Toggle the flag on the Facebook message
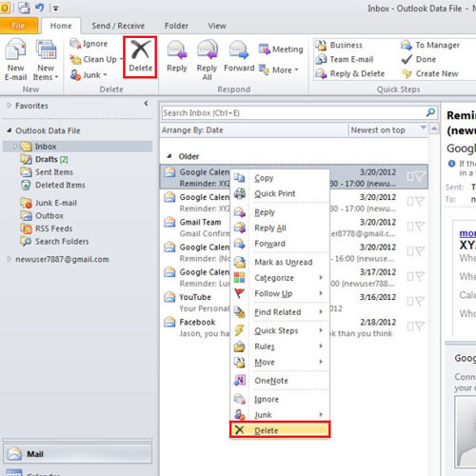476x476 pixels. (x=420, y=326)
